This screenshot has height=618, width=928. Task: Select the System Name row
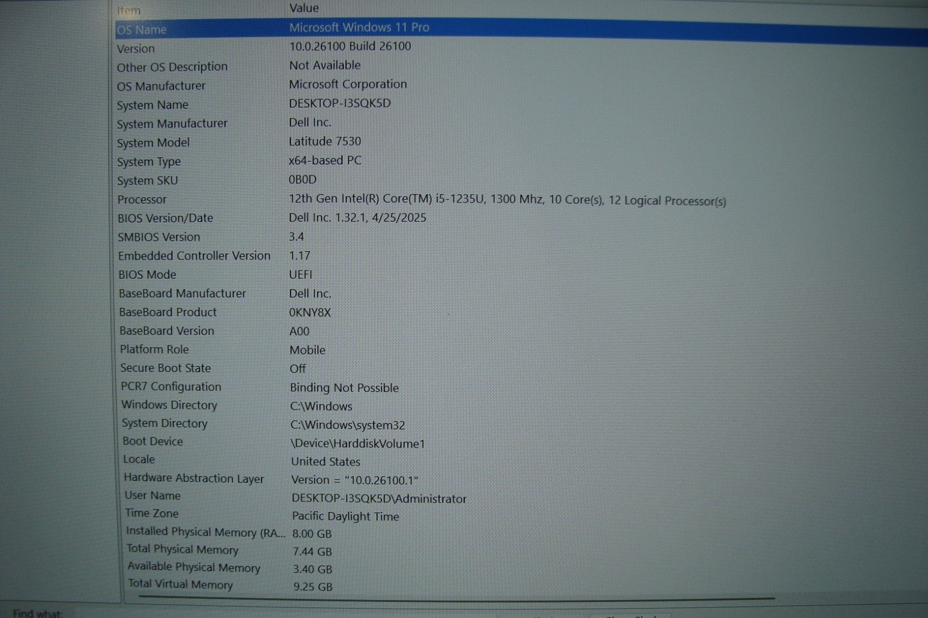pyautogui.click(x=153, y=105)
